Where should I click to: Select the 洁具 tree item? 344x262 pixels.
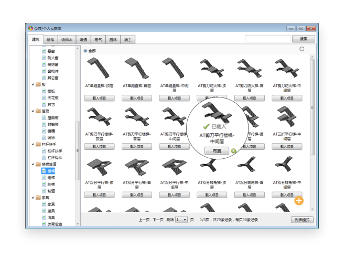pos(51,217)
